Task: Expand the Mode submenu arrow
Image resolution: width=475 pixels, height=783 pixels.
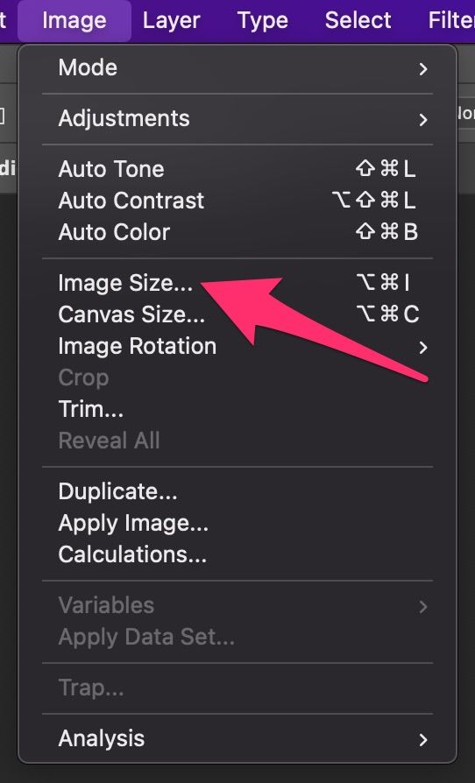Action: pos(423,68)
